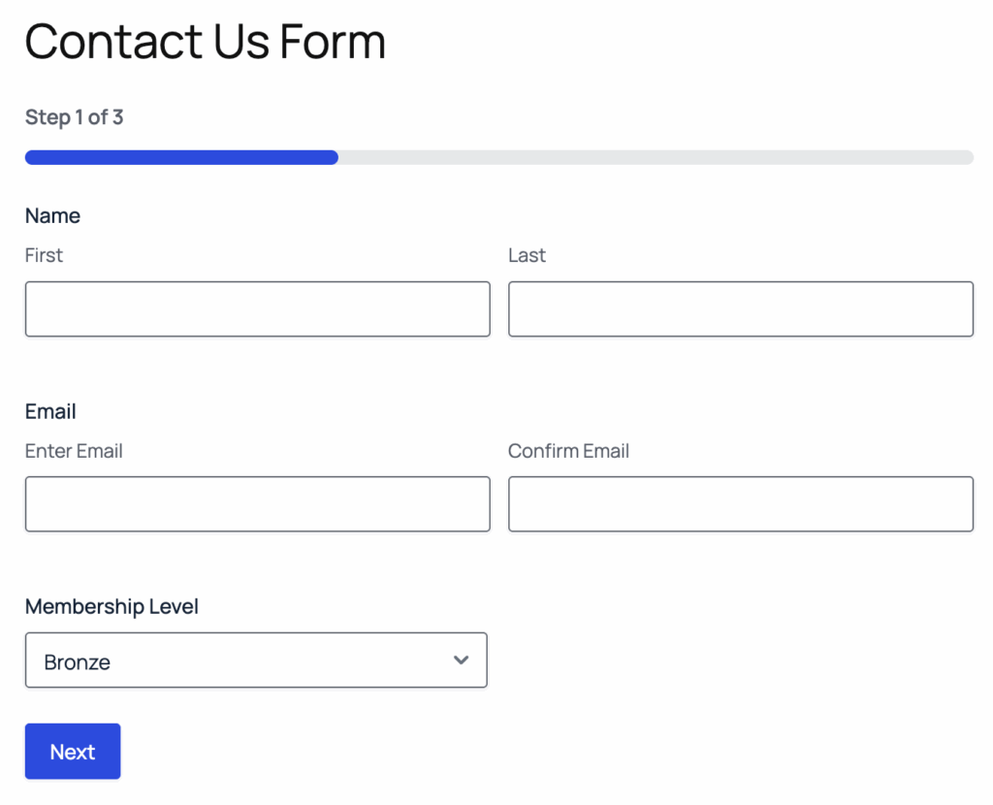Click the Confirm Email label
Viewport: 993px width, 805px height.
coord(568,451)
